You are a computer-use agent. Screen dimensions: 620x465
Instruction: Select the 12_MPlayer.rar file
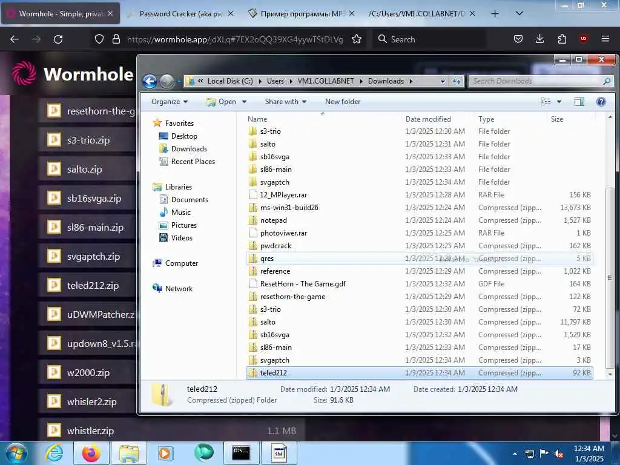pos(419,195)
